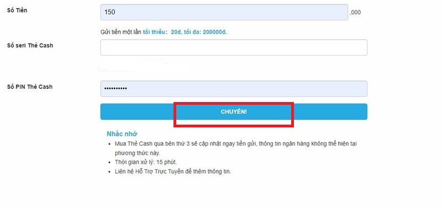Image resolution: width=442 pixels, height=209 pixels.
Task: Click the Số PIN Thẻ Cash field
Action: click(x=234, y=89)
